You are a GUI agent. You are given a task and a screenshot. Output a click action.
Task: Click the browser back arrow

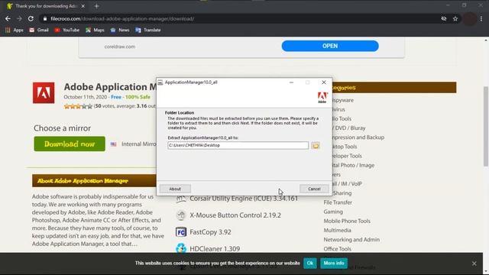click(8, 18)
